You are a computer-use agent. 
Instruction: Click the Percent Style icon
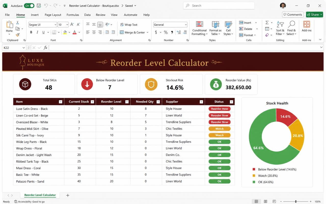click(166, 32)
